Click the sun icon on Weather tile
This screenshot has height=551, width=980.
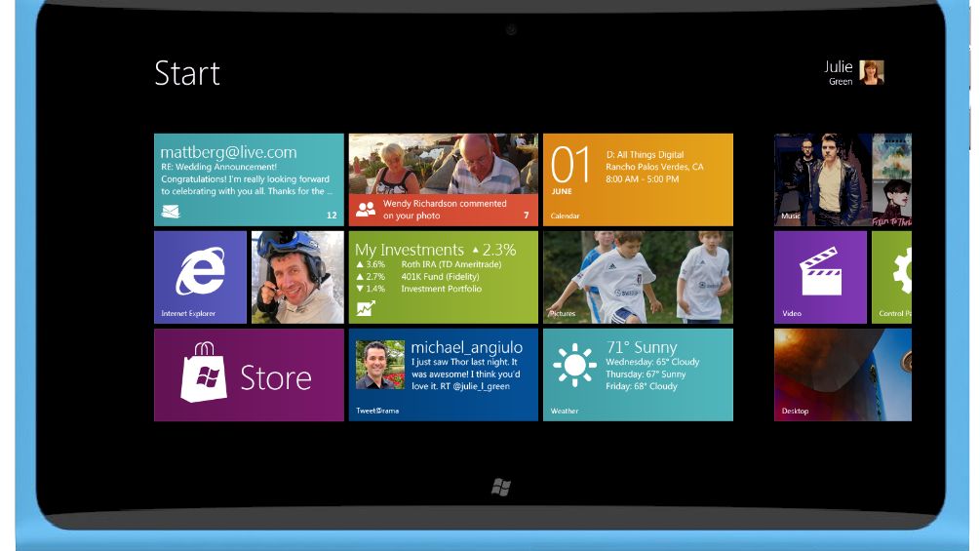pos(574,365)
